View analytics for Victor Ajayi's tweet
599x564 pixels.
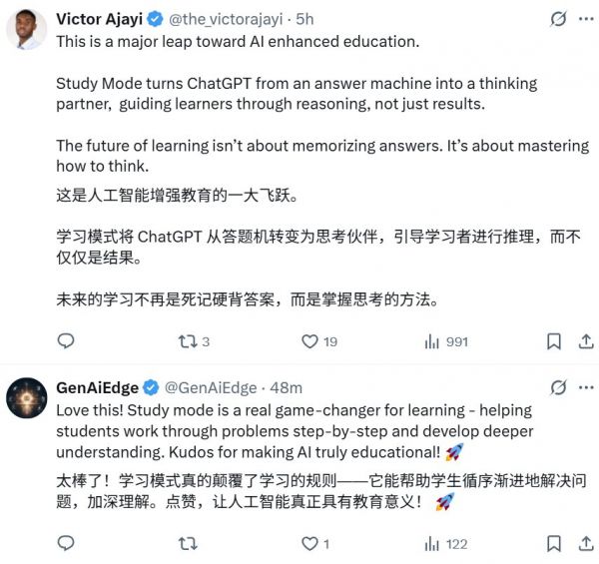(x=432, y=341)
